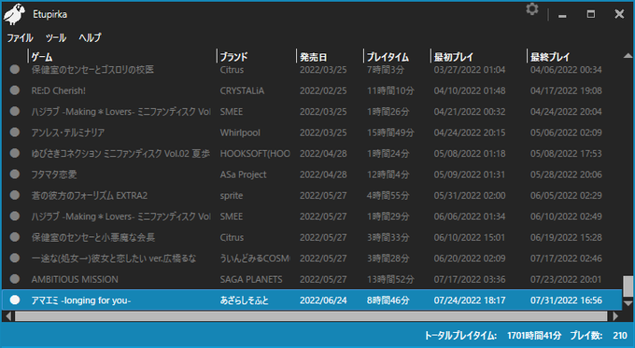Sort by the ゲーム column header
The height and width of the screenshot is (348, 635).
point(42,57)
